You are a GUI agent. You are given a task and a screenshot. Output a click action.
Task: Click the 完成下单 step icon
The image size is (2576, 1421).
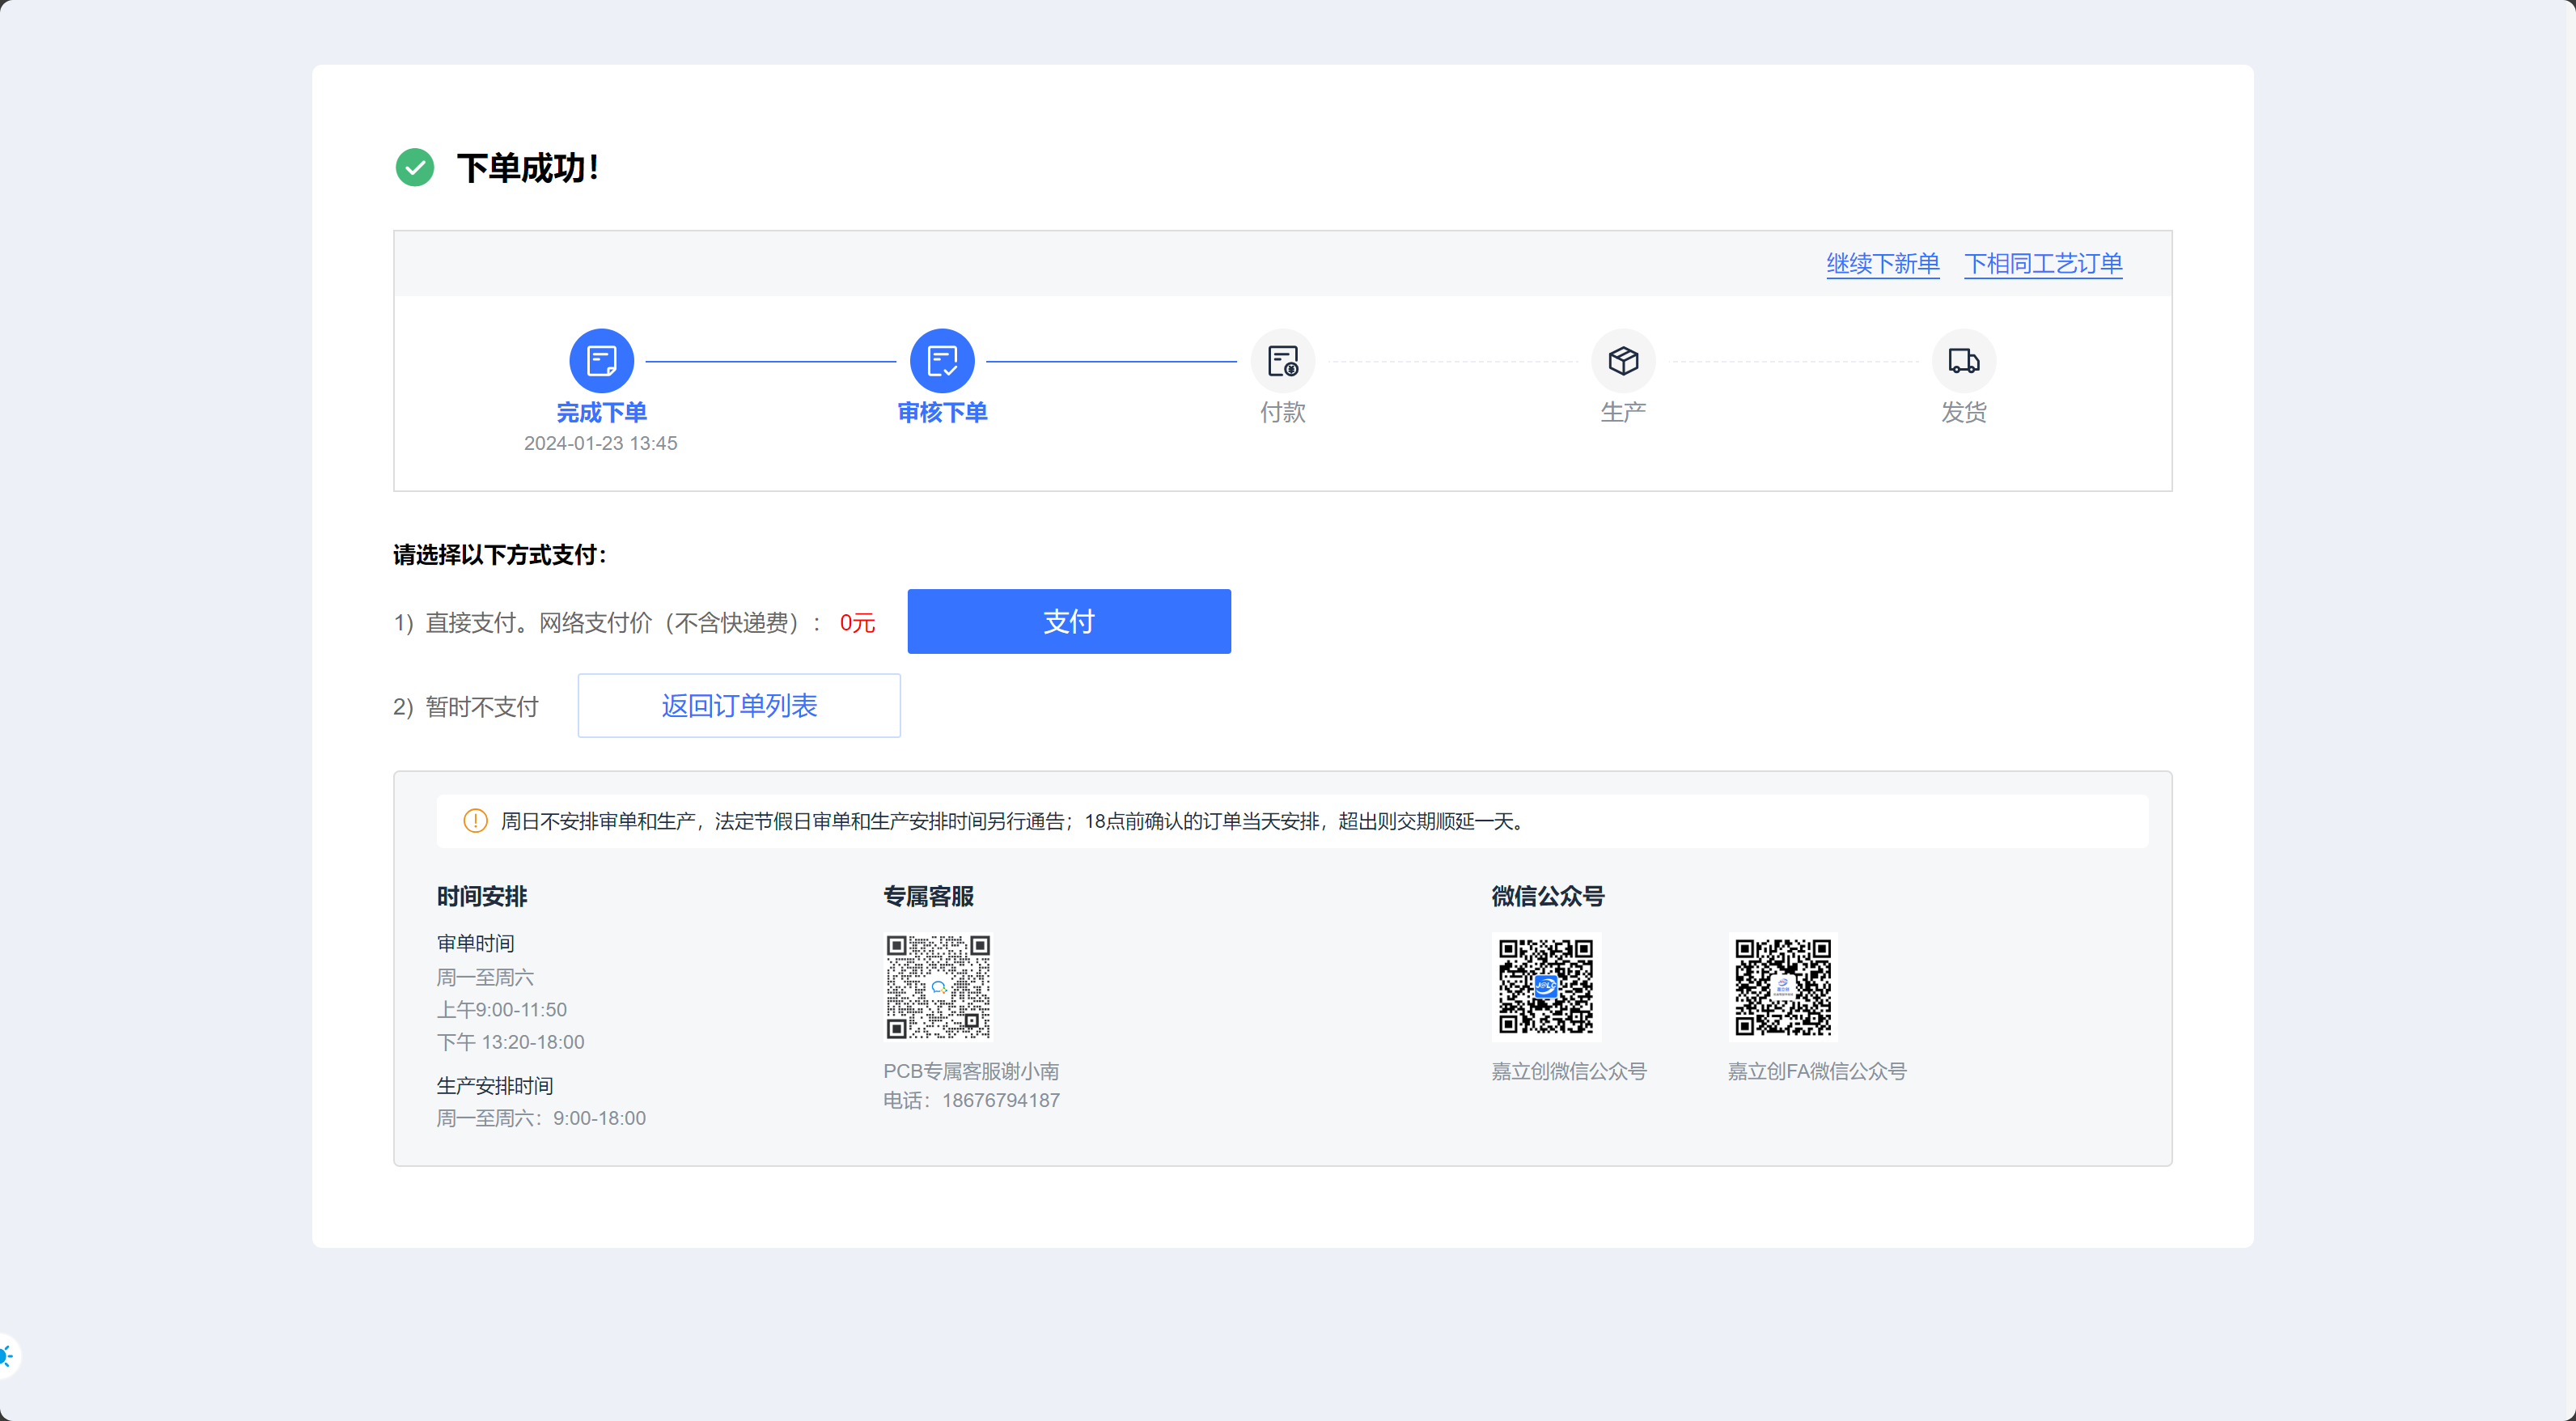coord(601,360)
